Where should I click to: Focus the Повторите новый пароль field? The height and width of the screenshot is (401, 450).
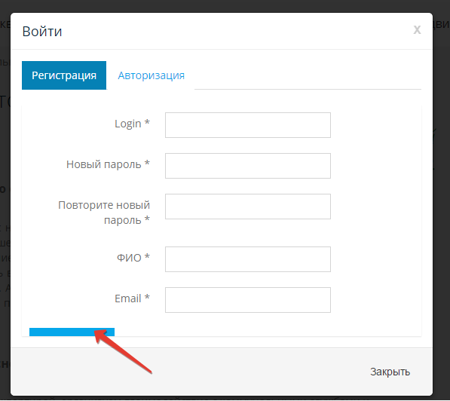click(x=248, y=207)
